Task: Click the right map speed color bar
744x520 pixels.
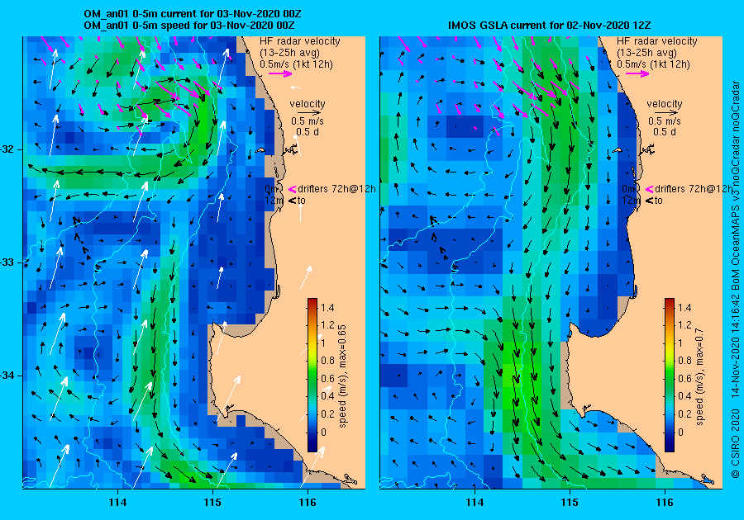Action: tap(670, 375)
